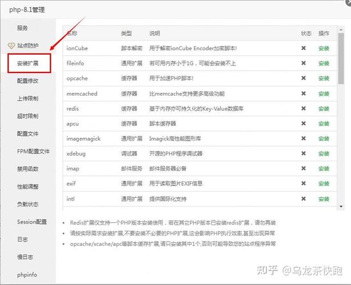This screenshot has width=351, height=285.
Task: Click the opcache extension name
Action: click(77, 79)
